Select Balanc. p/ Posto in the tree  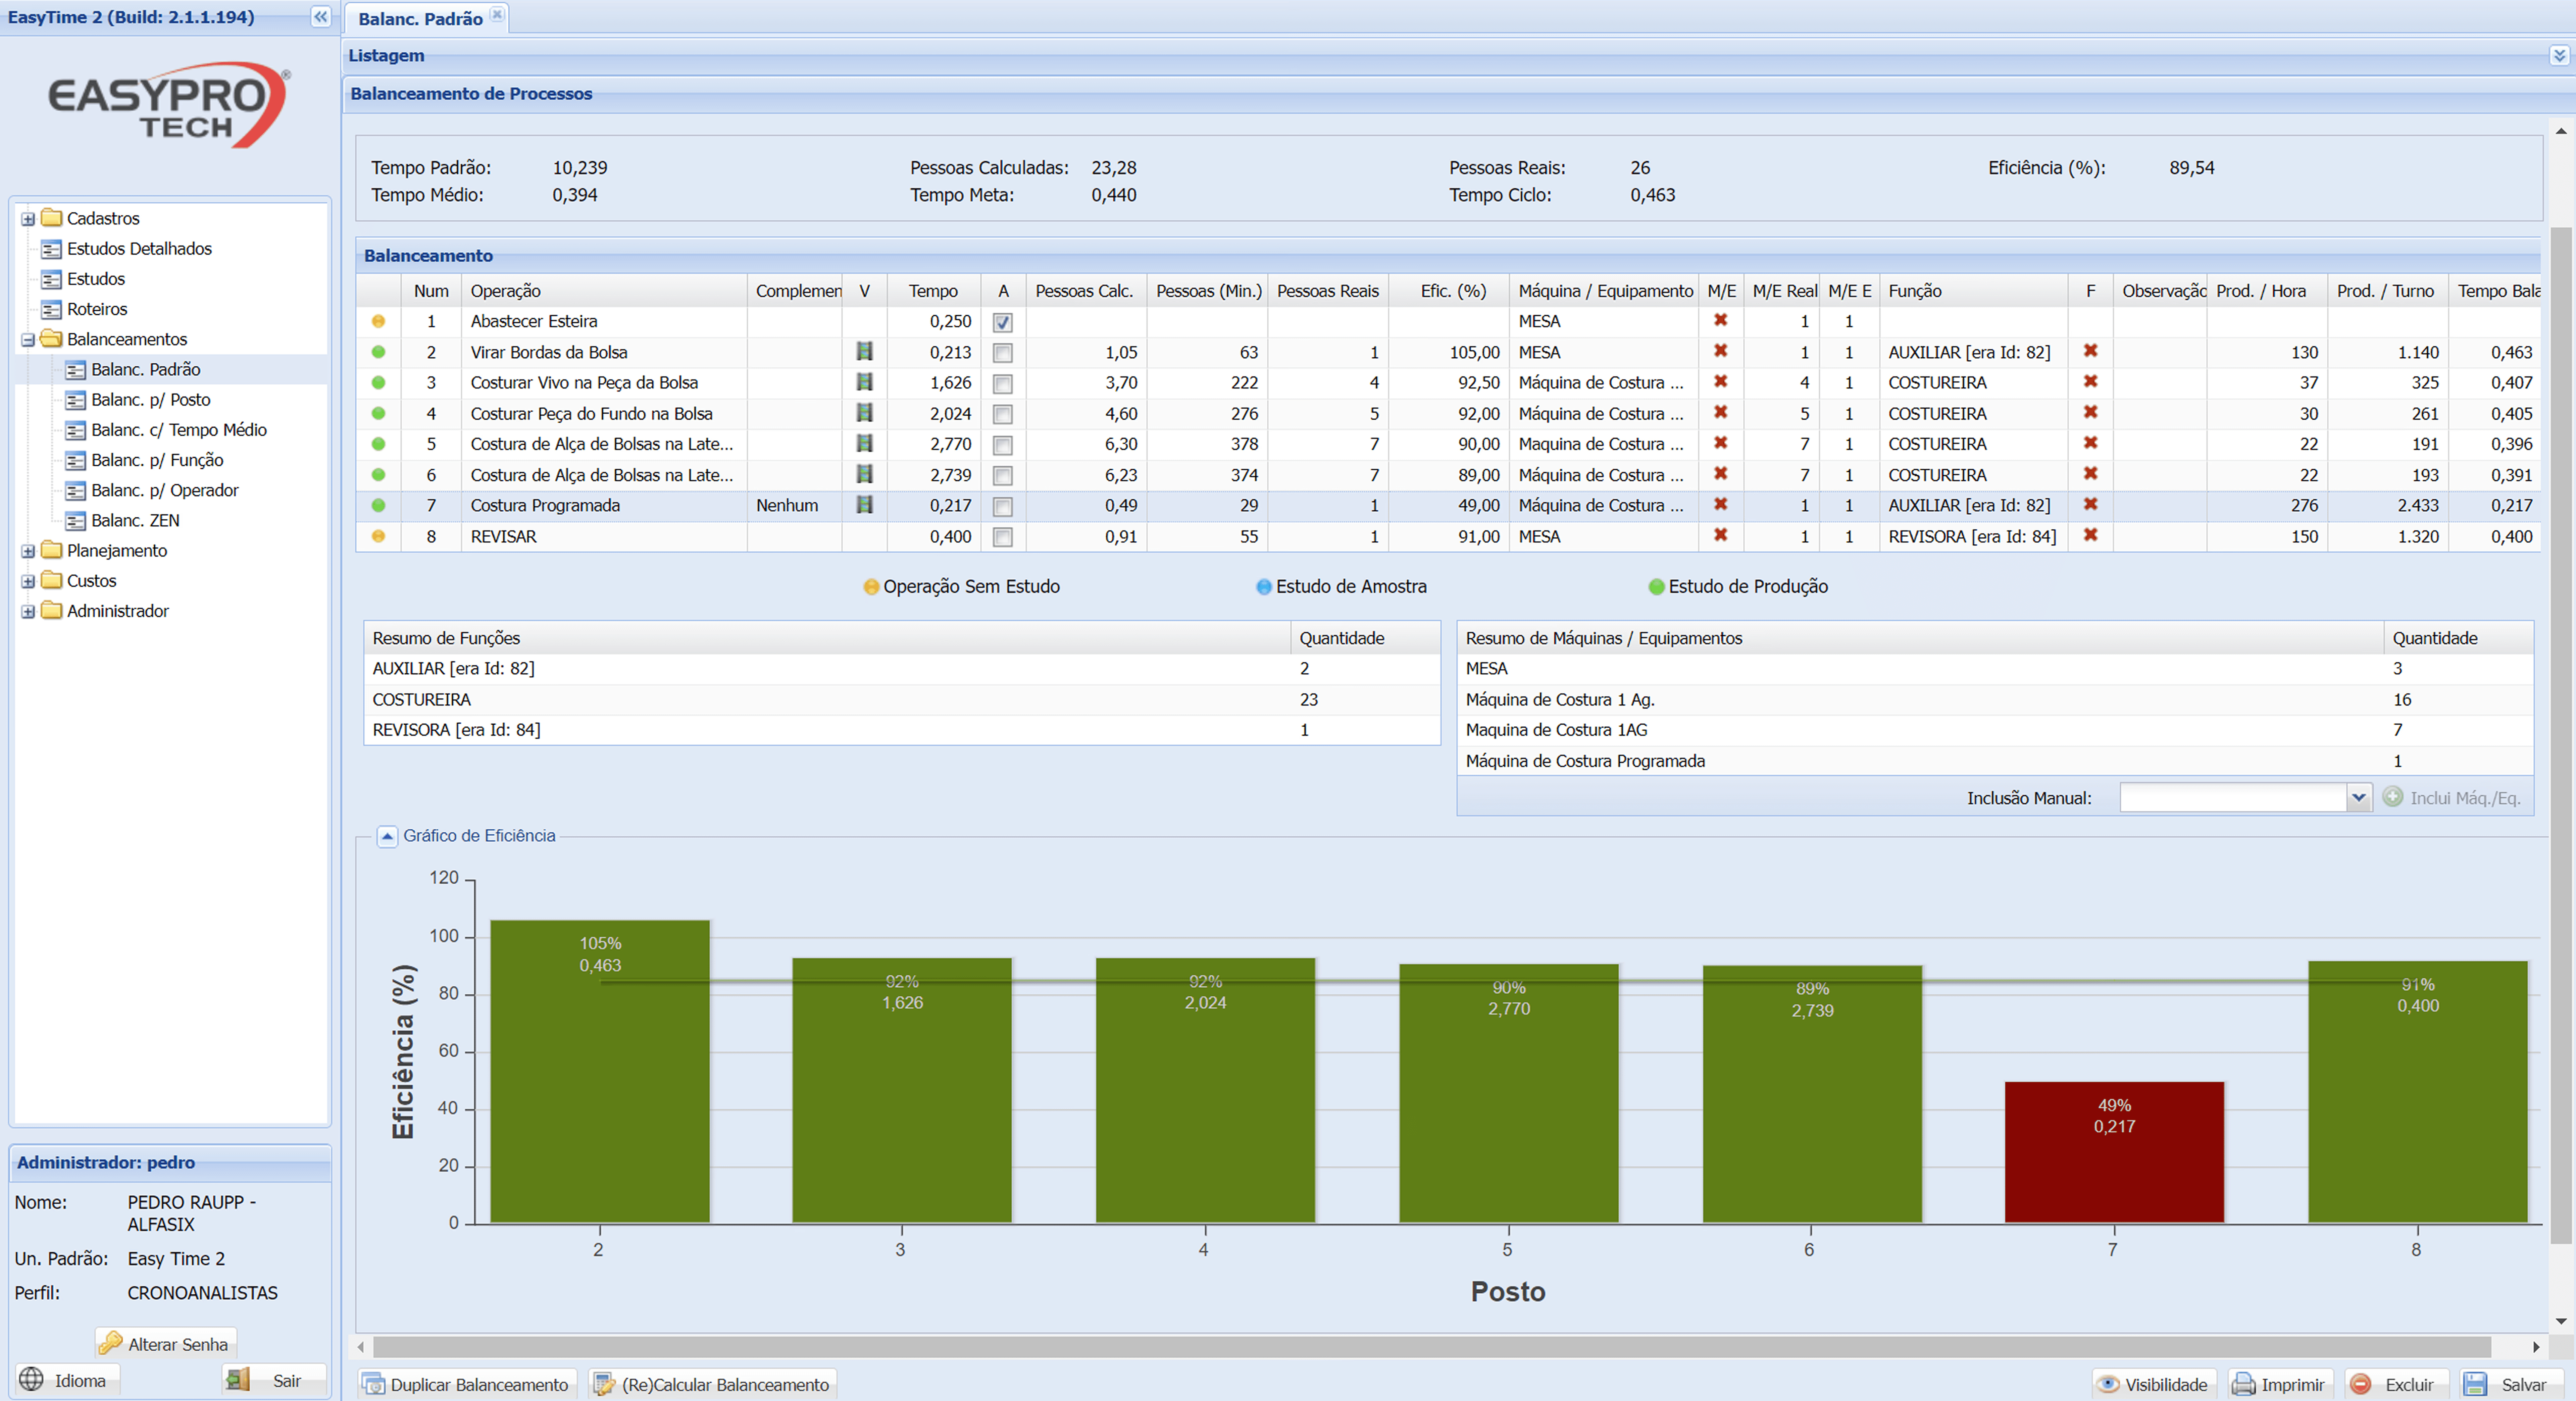150,399
